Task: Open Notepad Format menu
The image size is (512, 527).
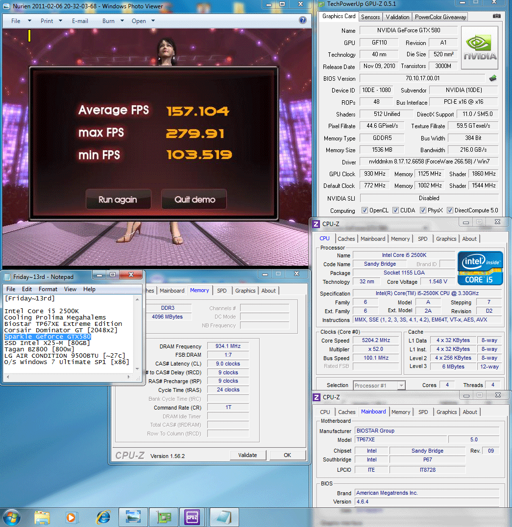Action: (x=48, y=289)
